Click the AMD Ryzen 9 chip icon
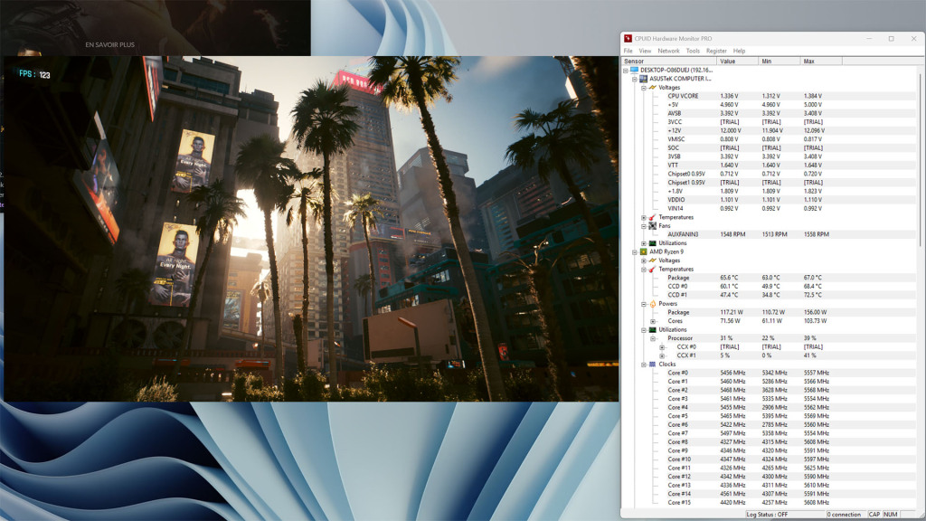This screenshot has width=926, height=521. tap(643, 251)
